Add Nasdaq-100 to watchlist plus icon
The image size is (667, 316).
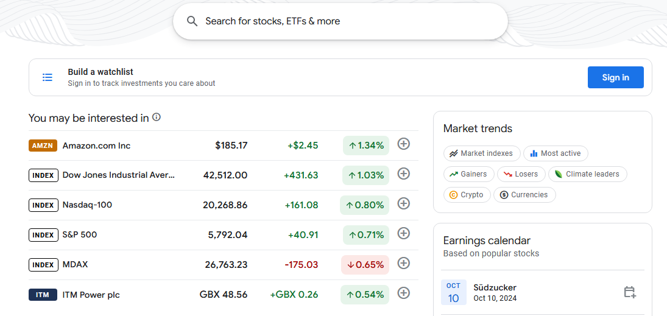403,203
